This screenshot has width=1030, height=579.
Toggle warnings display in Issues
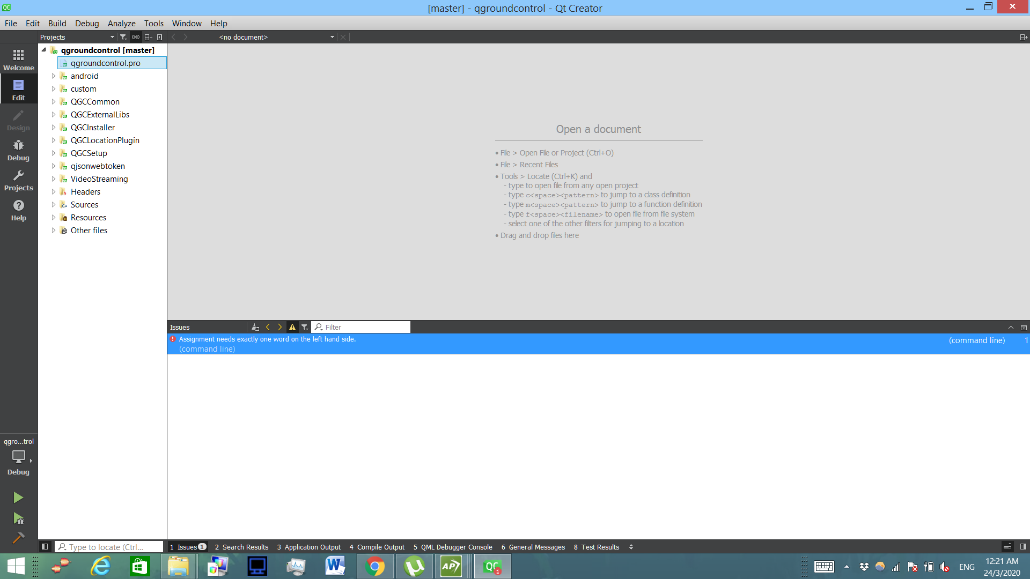click(292, 327)
